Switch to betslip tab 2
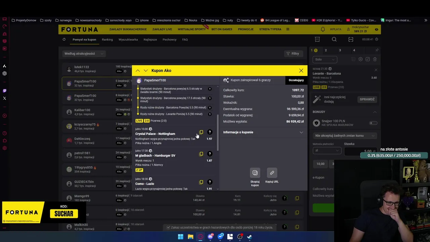The height and width of the screenshot is (242, 430). 326,50
